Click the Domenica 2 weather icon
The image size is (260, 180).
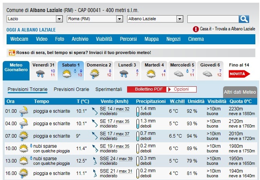pyautogui.click(x=94, y=73)
